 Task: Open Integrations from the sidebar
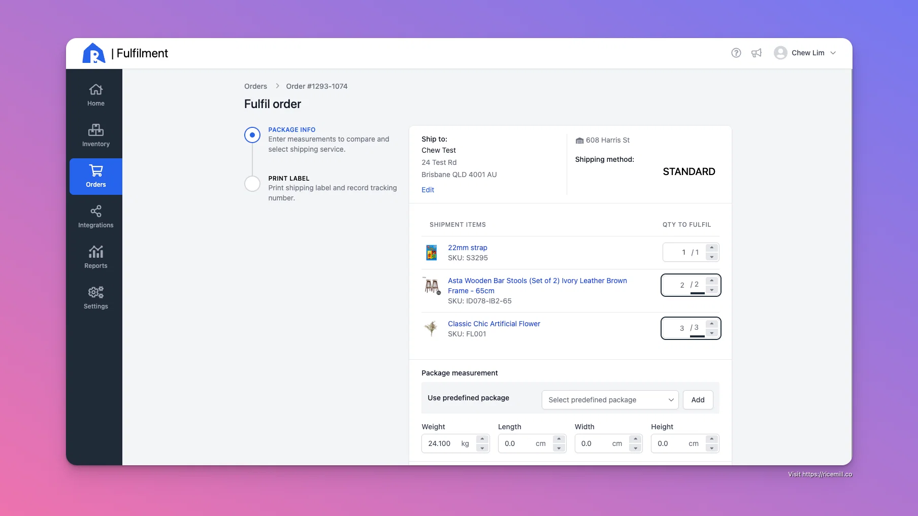(95, 217)
